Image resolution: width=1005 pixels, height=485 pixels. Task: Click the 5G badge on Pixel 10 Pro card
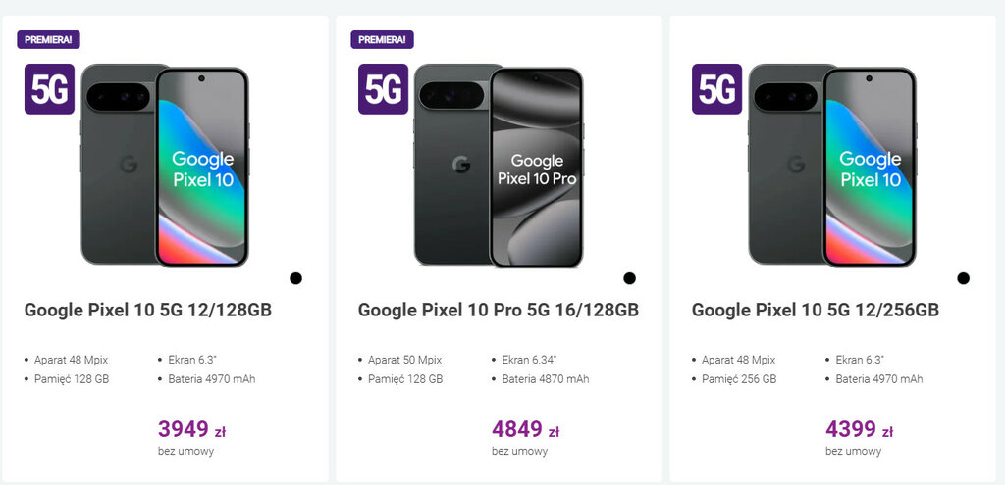pos(383,89)
